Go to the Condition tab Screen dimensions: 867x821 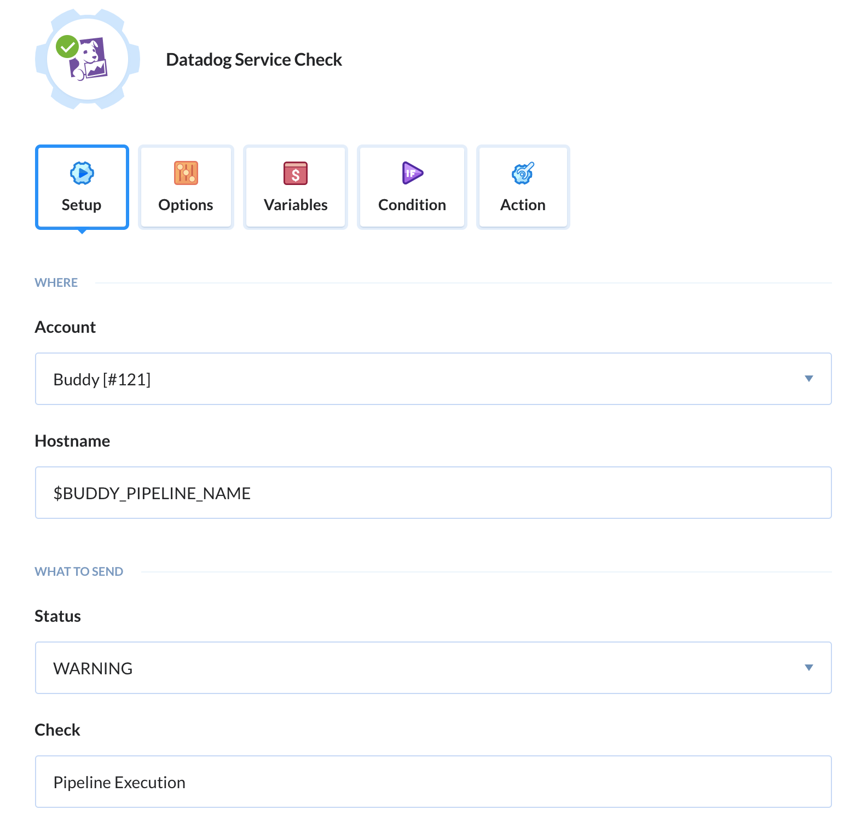point(412,187)
